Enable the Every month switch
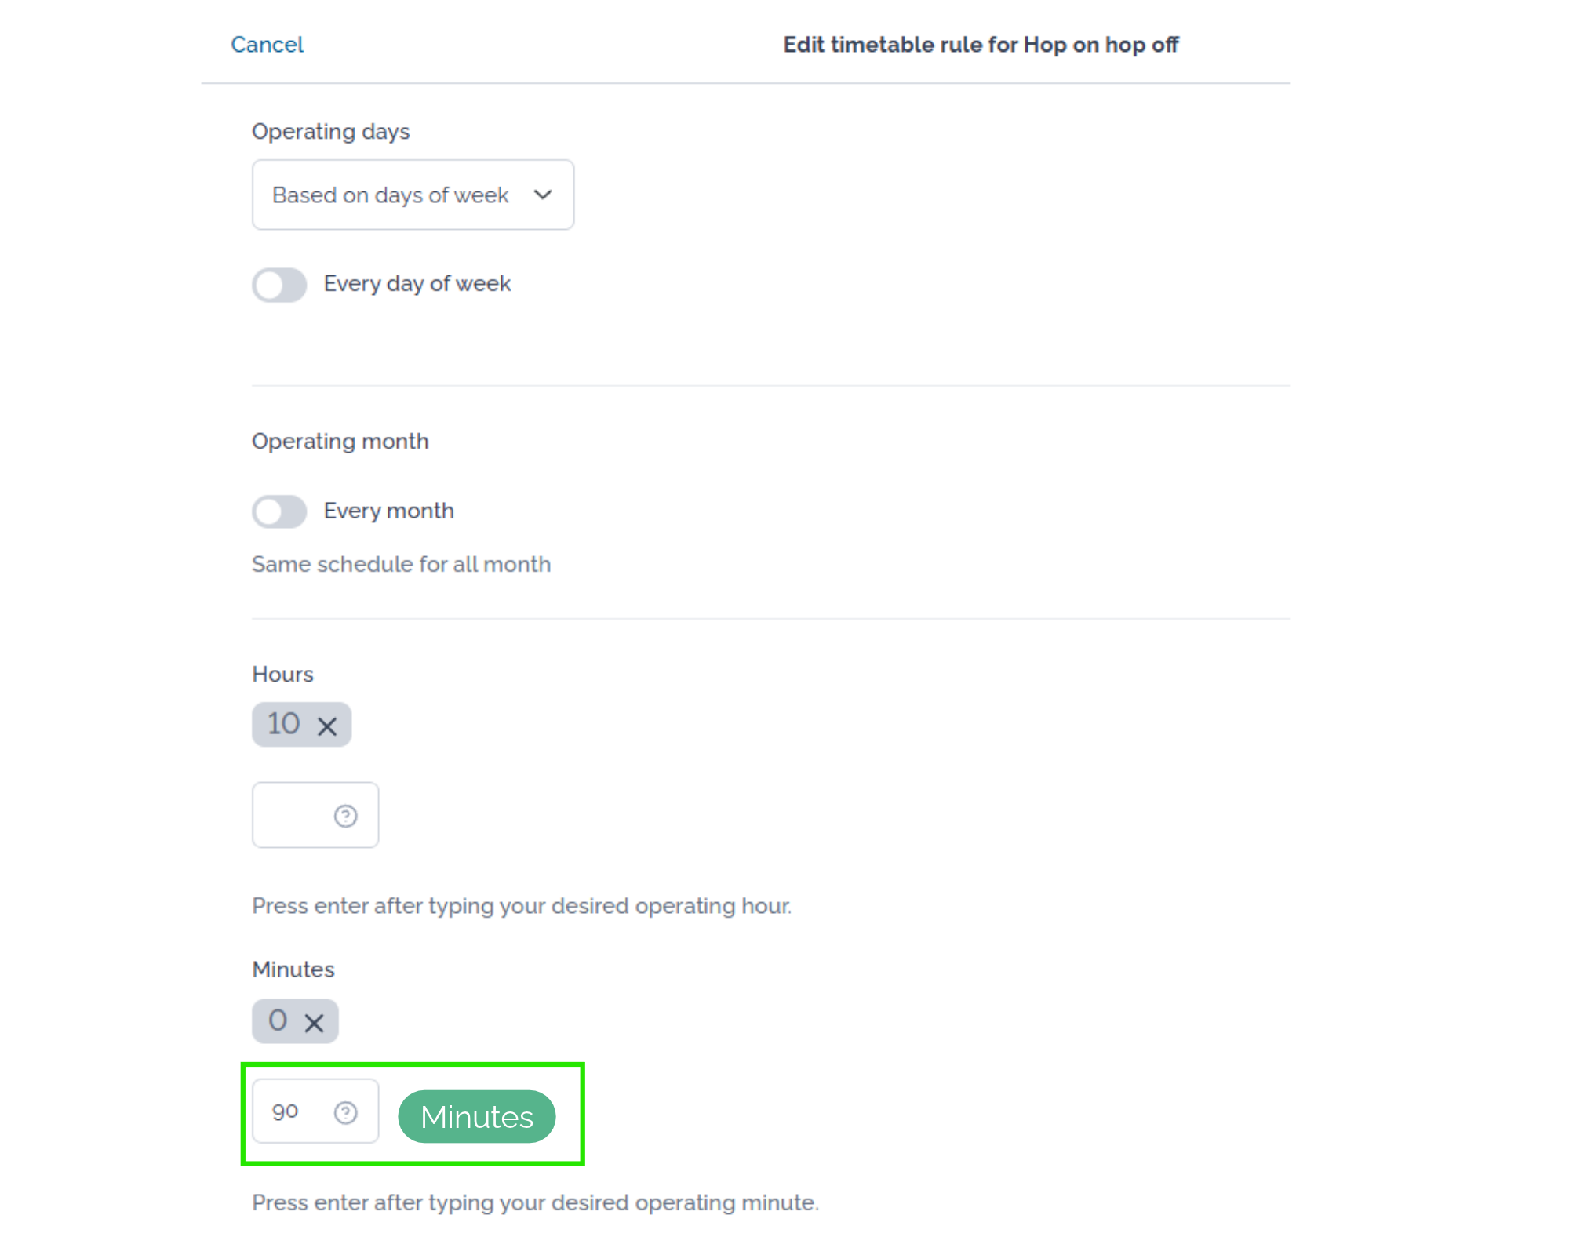Viewport: 1569px width, 1255px height. 279,511
